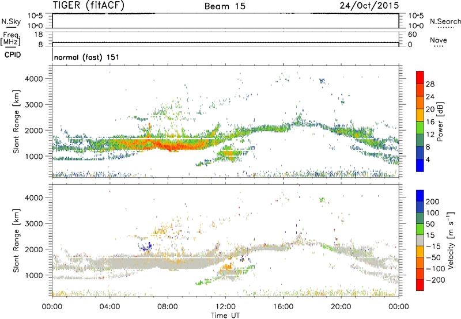Click the 'Velocity [m s-1]' color bar title
This screenshot has width=461, height=319.
tap(451, 240)
